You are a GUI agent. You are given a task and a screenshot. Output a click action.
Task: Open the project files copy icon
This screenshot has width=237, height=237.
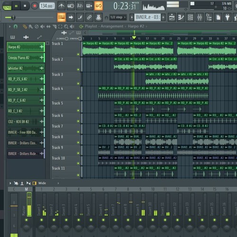pos(218,17)
